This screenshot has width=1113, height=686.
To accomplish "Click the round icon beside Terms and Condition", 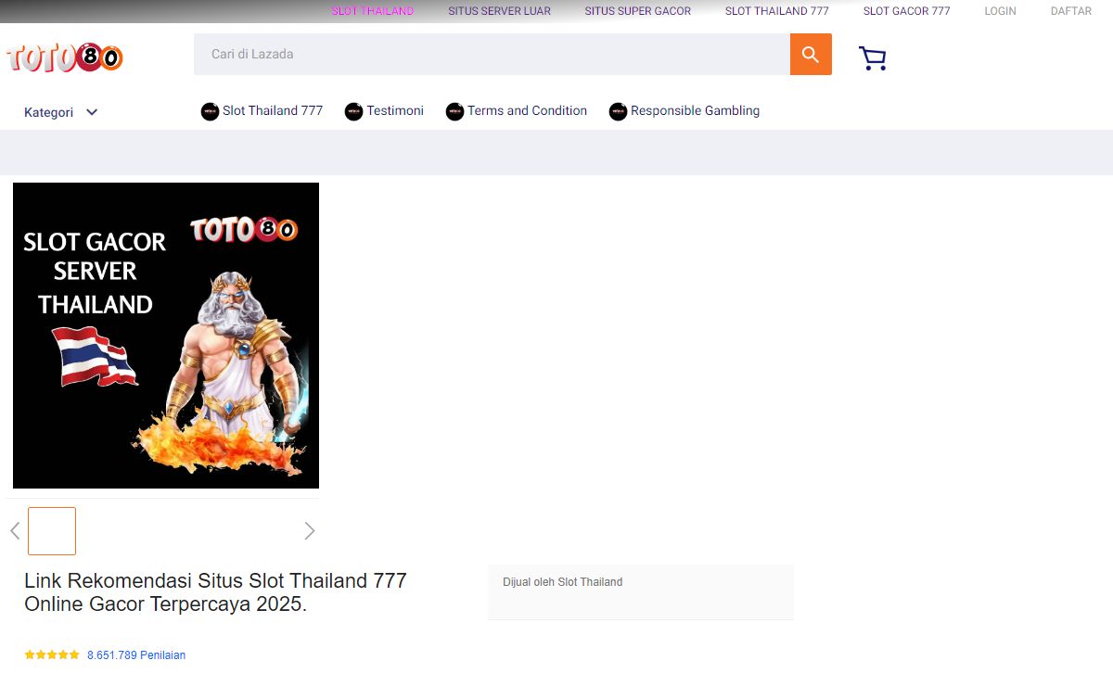I will [454, 111].
